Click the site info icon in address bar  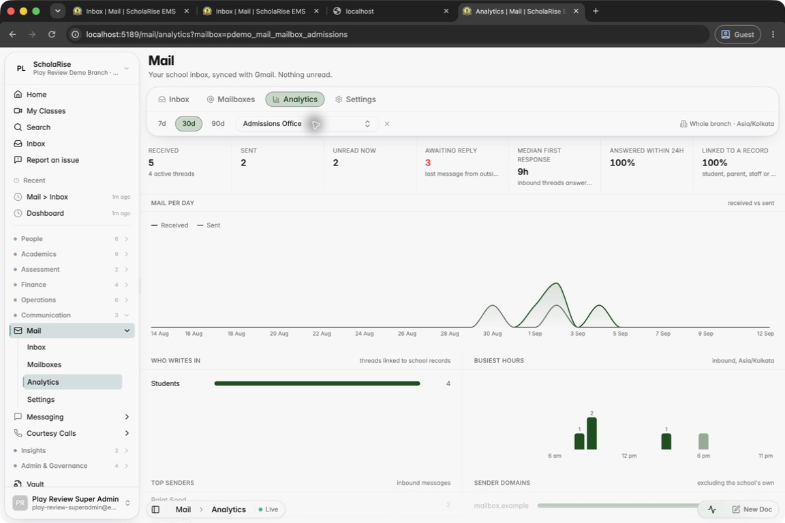coord(75,34)
